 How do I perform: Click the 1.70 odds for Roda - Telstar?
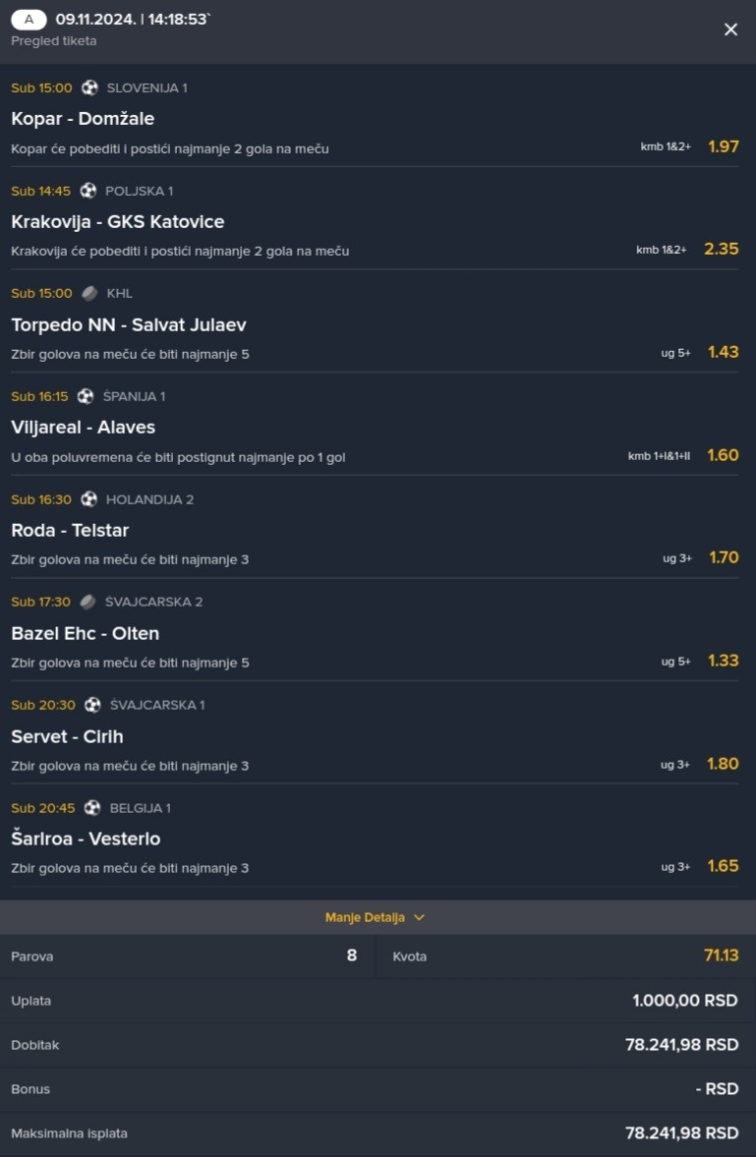(x=723, y=557)
